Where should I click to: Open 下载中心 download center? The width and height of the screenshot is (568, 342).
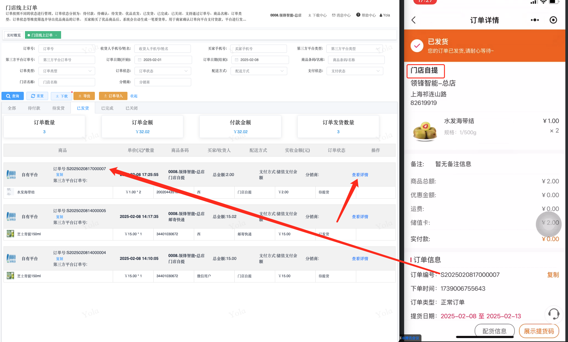[317, 15]
